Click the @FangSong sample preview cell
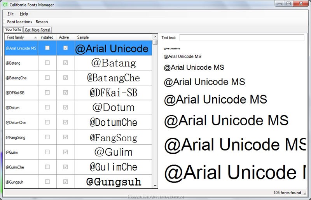311x200 pixels. coord(114,137)
